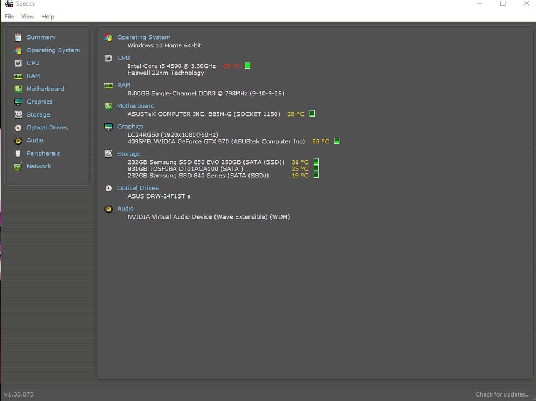536x401 pixels.
Task: Open Storage section in sidebar
Action: 39,115
